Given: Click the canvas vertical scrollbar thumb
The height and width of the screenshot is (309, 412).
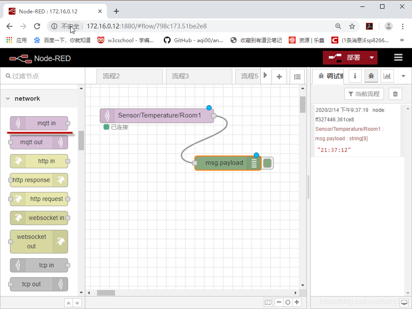Looking at the screenshot, I should coord(303,105).
